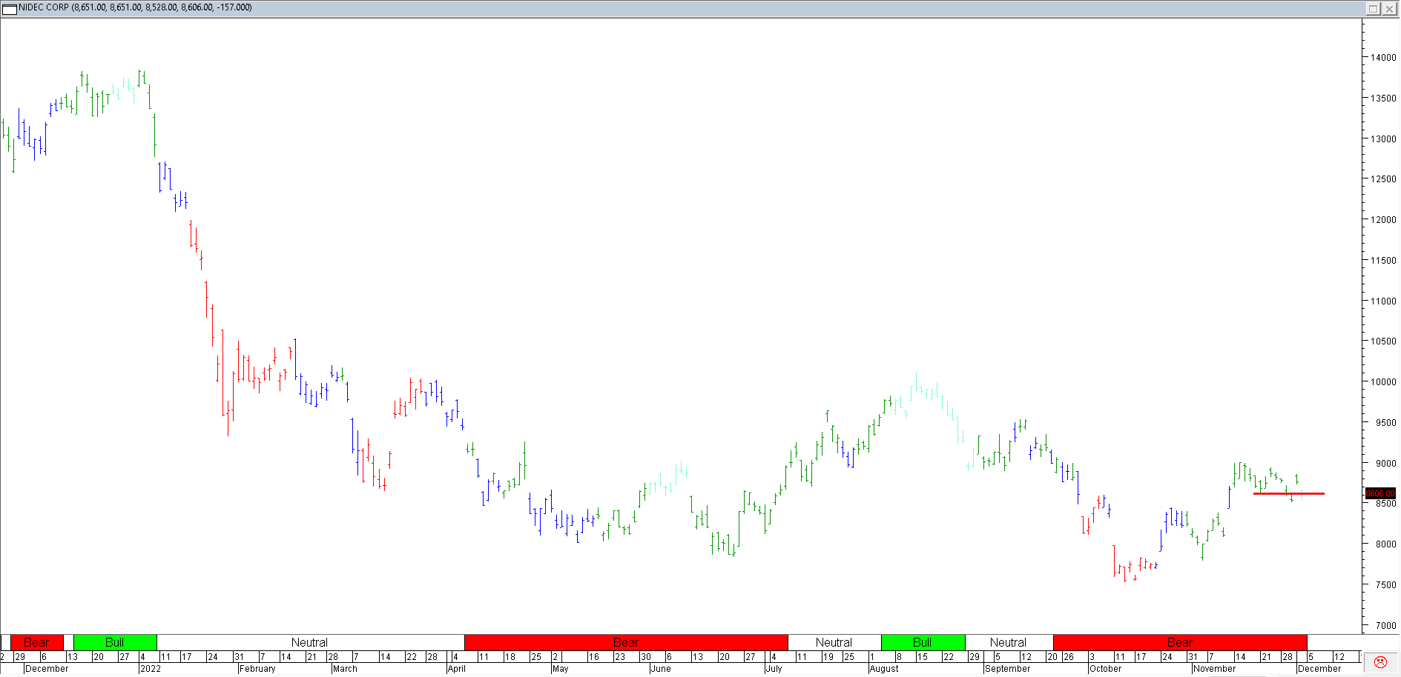Click the 7000 price axis label
This screenshot has width=1401, height=677.
tap(1386, 626)
